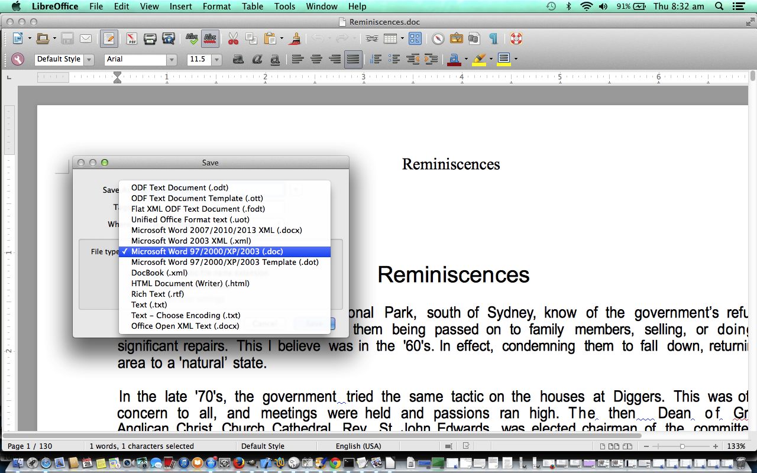Apply yellow Highlighting color

pos(479,59)
